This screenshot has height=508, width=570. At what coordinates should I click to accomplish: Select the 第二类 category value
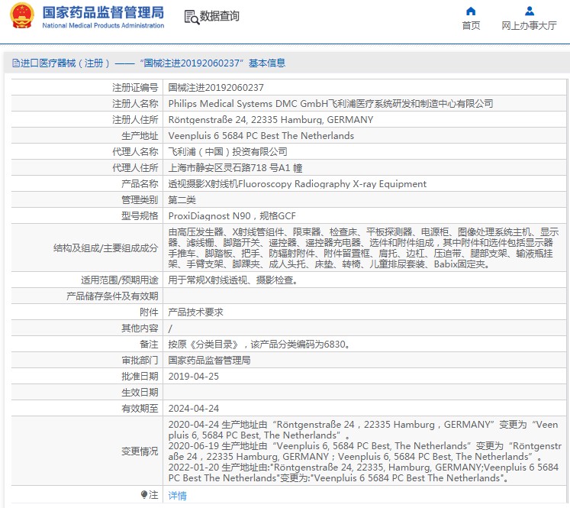(x=182, y=200)
